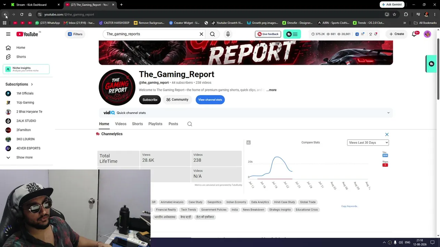Open a new browser tab
The image size is (440, 247).
[121, 5]
